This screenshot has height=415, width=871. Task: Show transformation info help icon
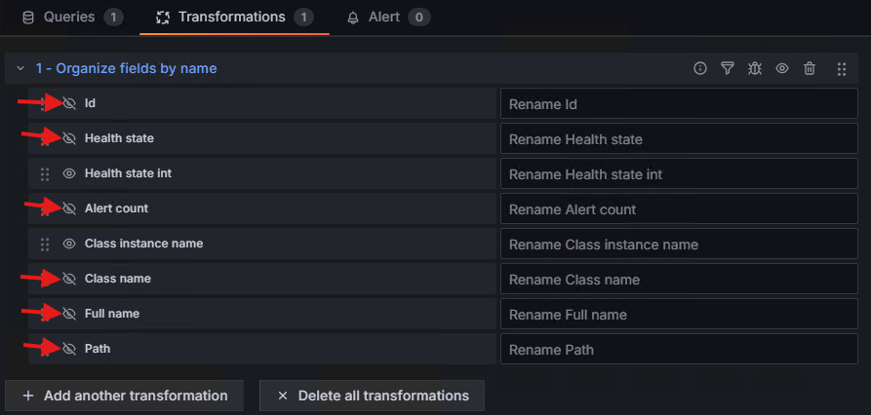pyautogui.click(x=700, y=68)
